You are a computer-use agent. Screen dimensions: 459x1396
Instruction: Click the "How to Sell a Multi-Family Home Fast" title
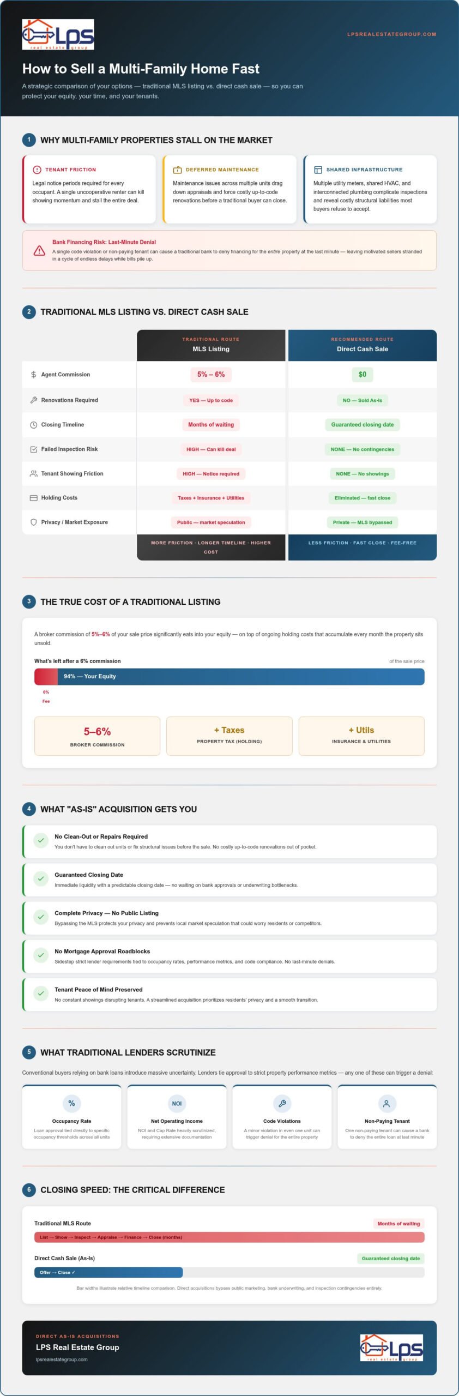pos(141,69)
